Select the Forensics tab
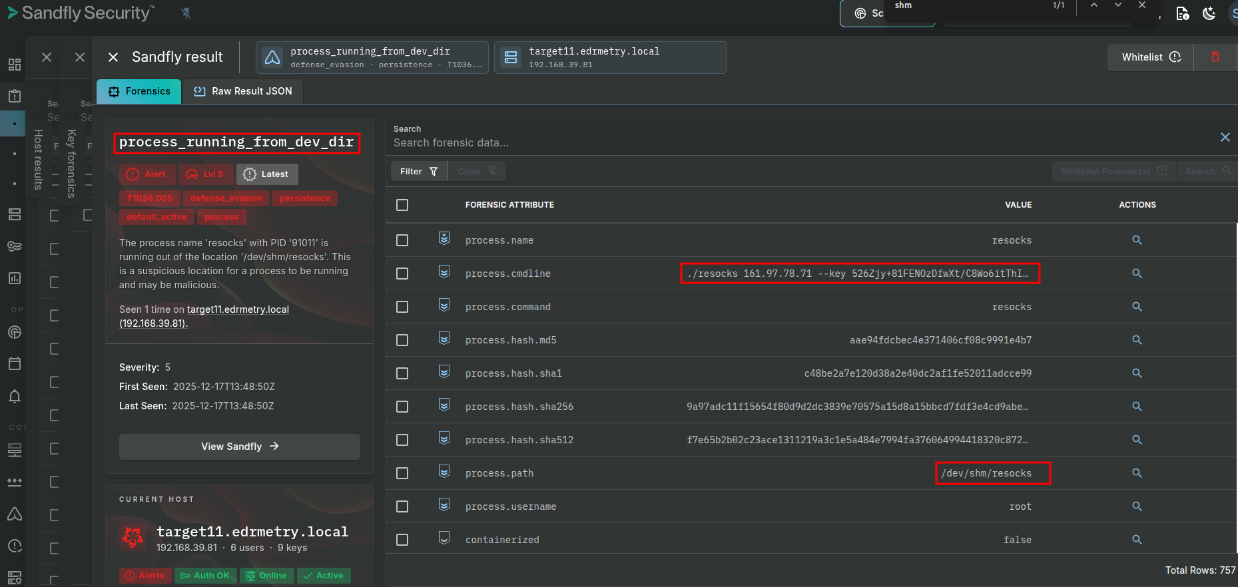The height and width of the screenshot is (587, 1238). tap(139, 91)
